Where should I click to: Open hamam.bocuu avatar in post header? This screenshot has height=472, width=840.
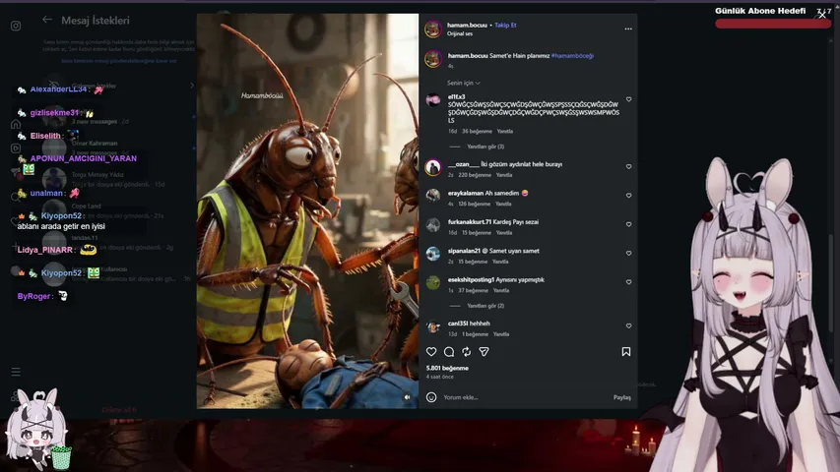(433, 29)
